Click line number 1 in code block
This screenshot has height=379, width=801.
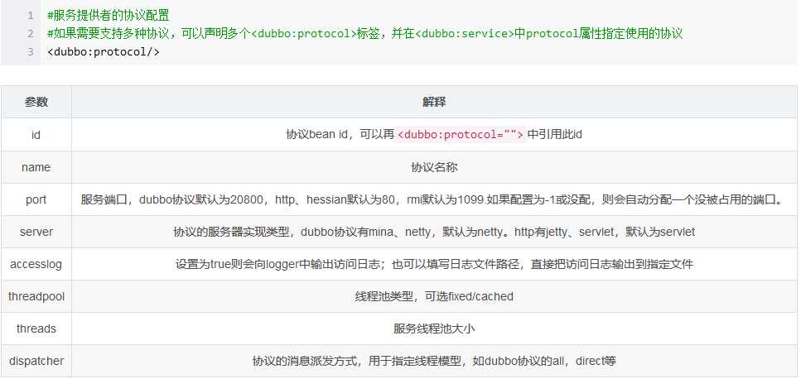tap(31, 16)
